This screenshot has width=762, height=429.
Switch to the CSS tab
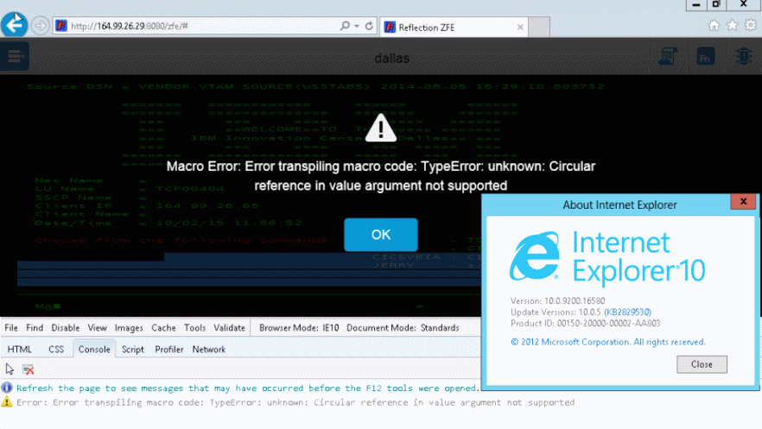coord(56,350)
